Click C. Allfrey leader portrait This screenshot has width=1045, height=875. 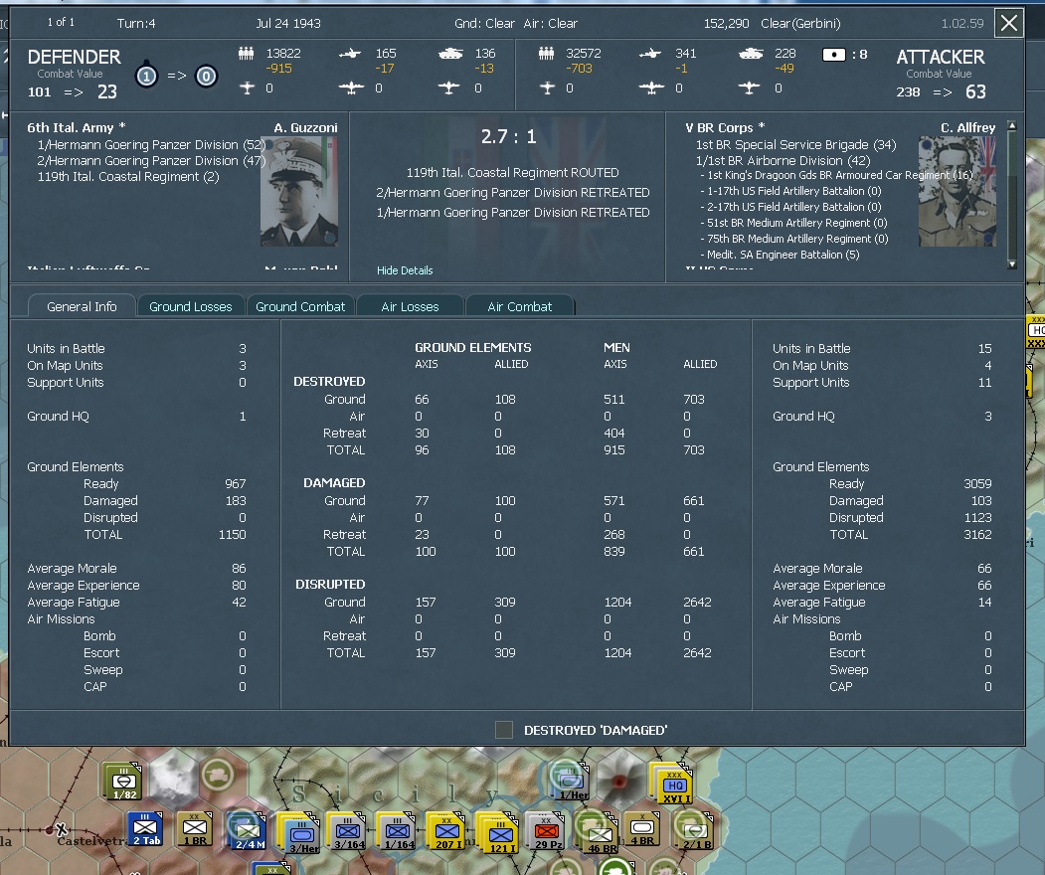(958, 191)
